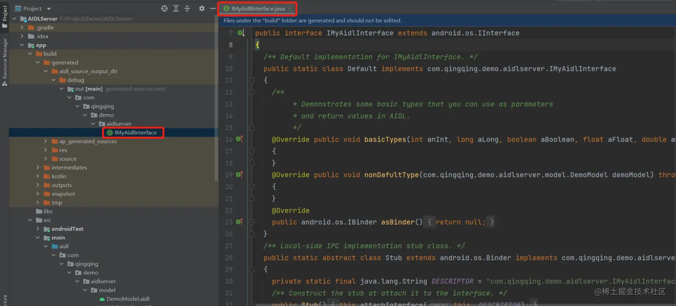Expand the outputs folder
The width and height of the screenshot is (676, 306).
[x=38, y=185]
